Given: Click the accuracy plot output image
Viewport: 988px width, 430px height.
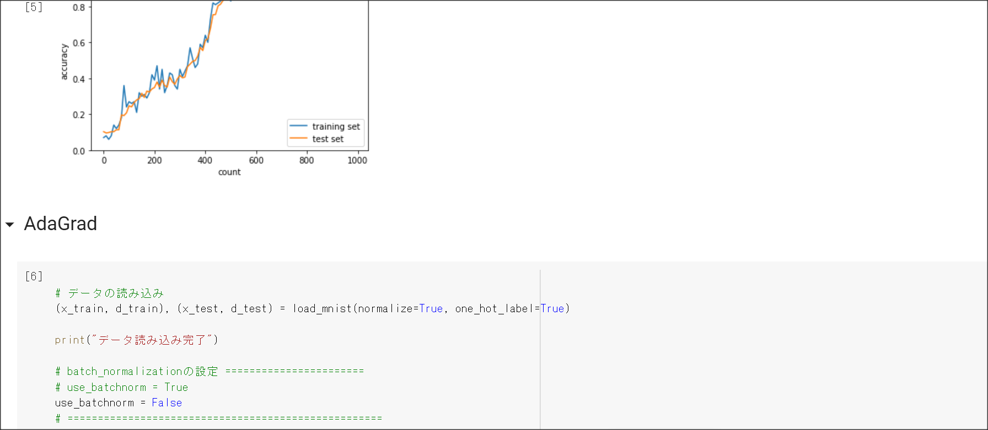Looking at the screenshot, I should [x=214, y=89].
